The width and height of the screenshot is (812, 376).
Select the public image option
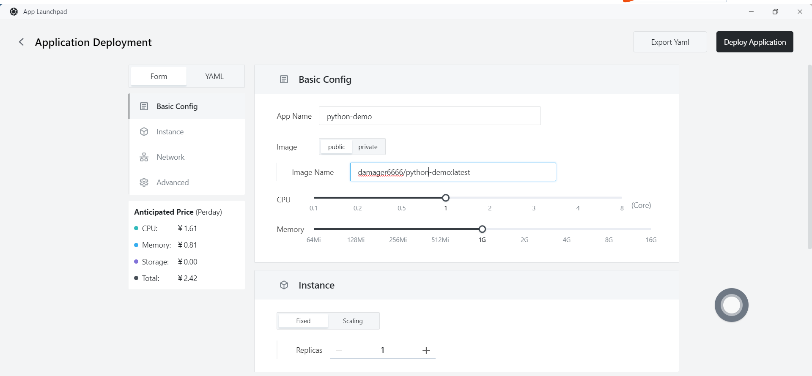pyautogui.click(x=336, y=147)
